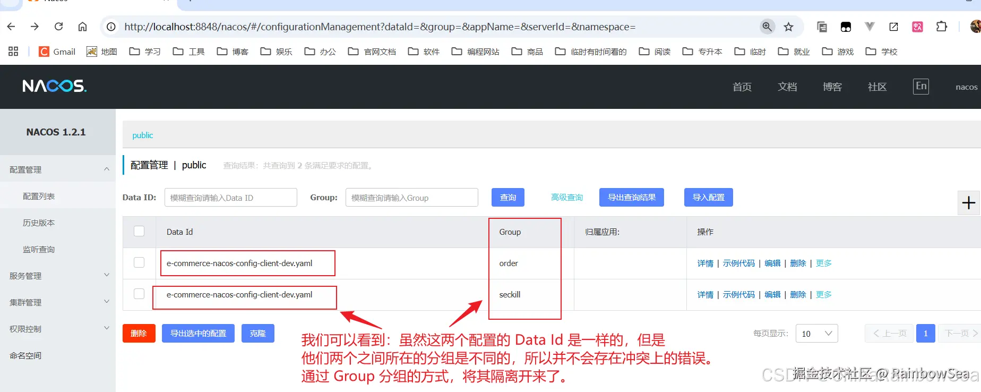
Task: Expand the 权限控制 sidebar section
Action: coord(58,329)
